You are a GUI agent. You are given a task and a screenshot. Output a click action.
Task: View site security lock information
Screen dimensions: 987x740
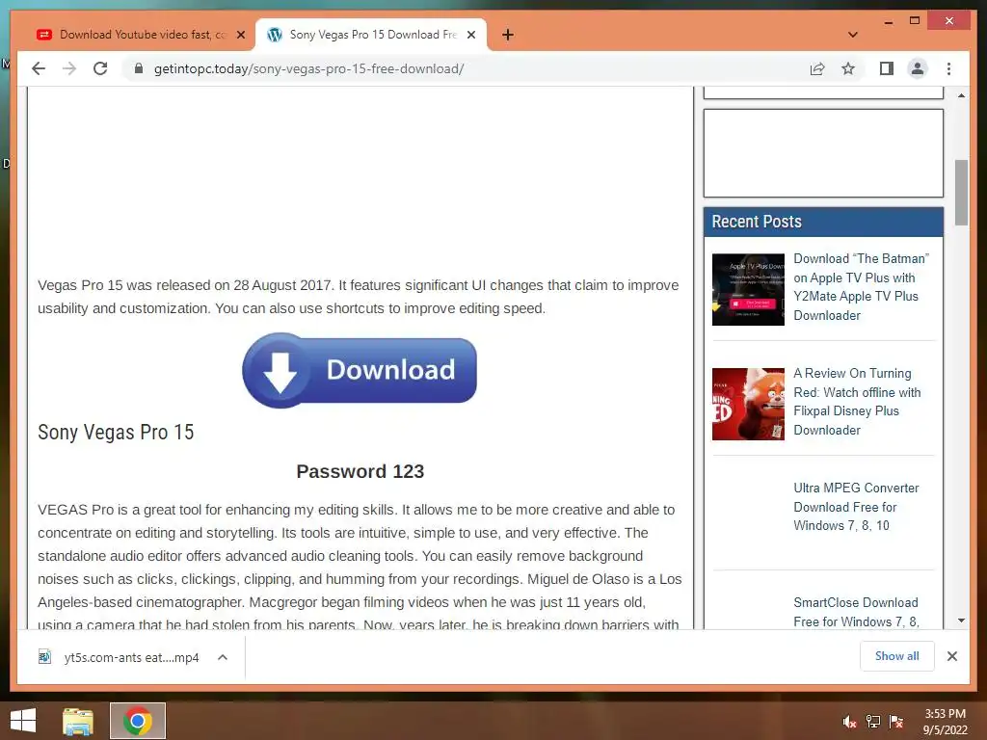click(x=139, y=68)
